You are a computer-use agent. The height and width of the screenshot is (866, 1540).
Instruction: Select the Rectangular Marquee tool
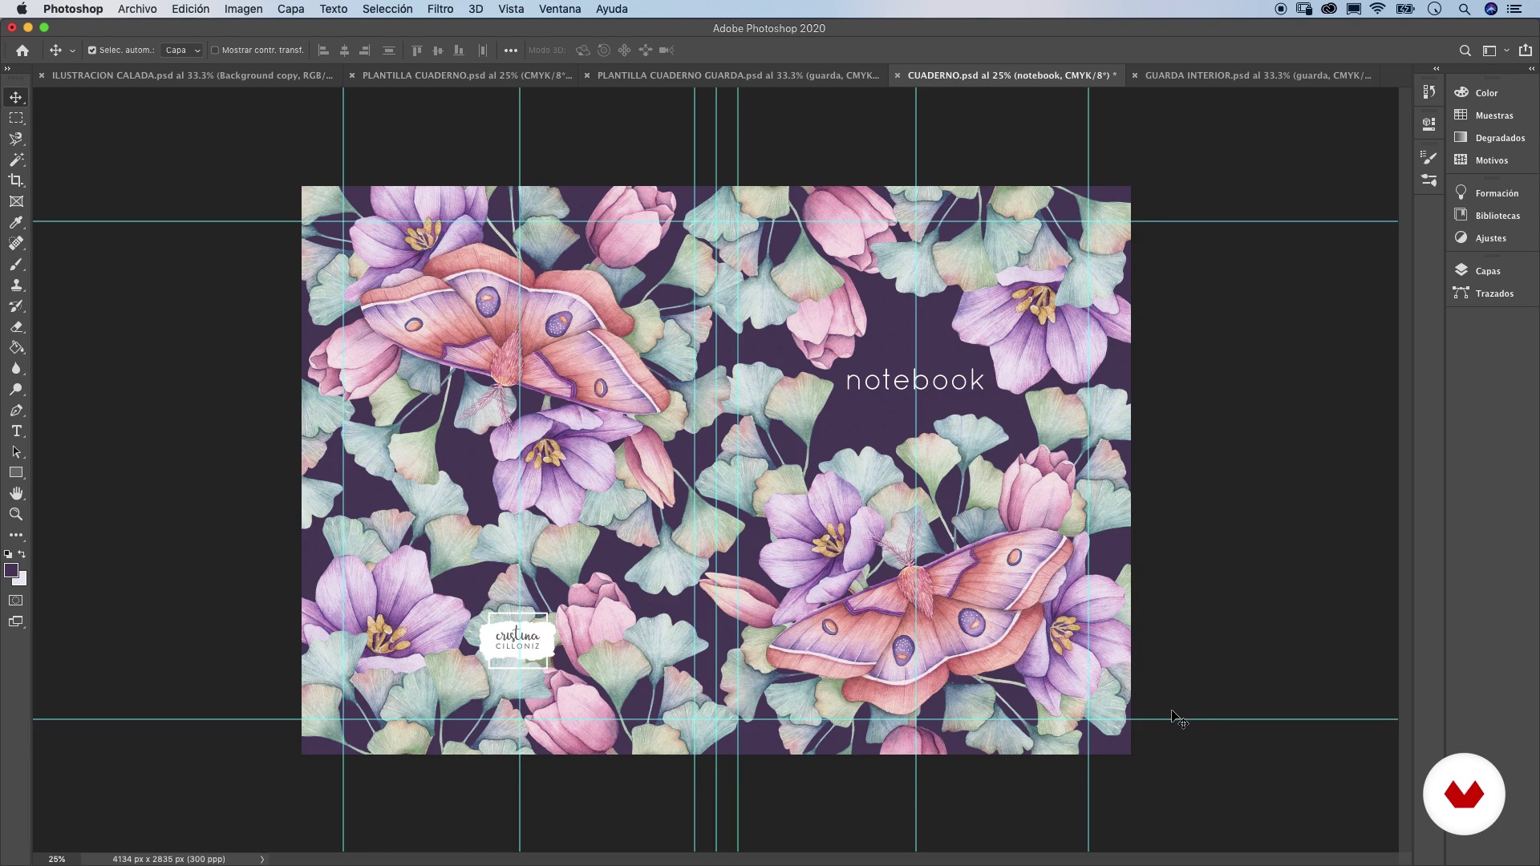(x=16, y=118)
